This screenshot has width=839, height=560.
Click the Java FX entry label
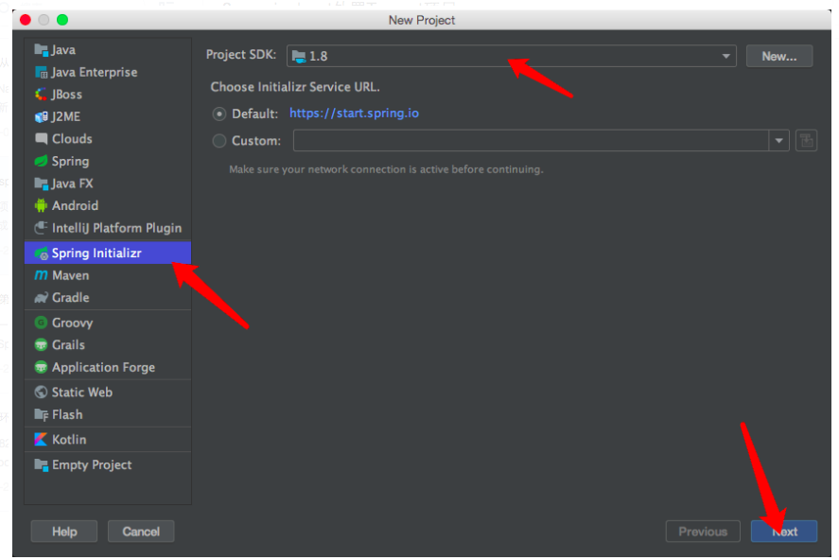click(72, 184)
